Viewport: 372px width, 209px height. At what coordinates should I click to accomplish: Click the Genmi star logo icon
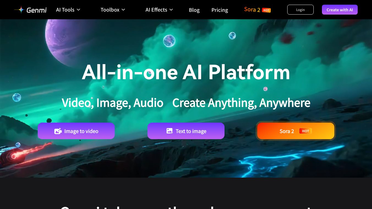click(x=20, y=10)
